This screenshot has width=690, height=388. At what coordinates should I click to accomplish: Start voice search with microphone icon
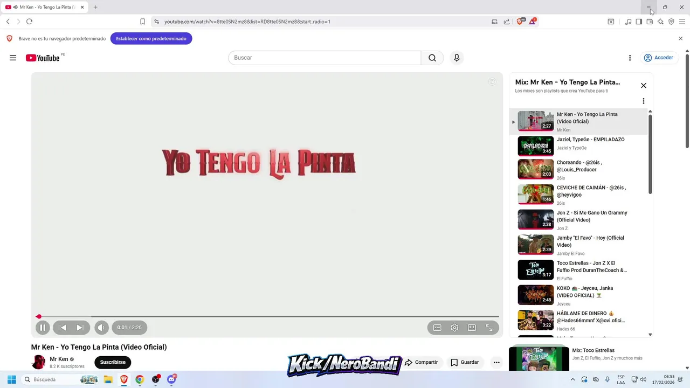[457, 58]
